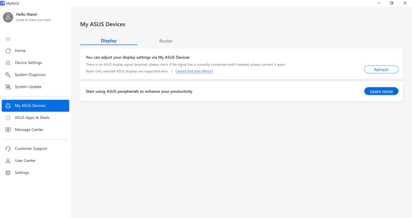Click the My ASUS Devices icon

pyautogui.click(x=8, y=106)
